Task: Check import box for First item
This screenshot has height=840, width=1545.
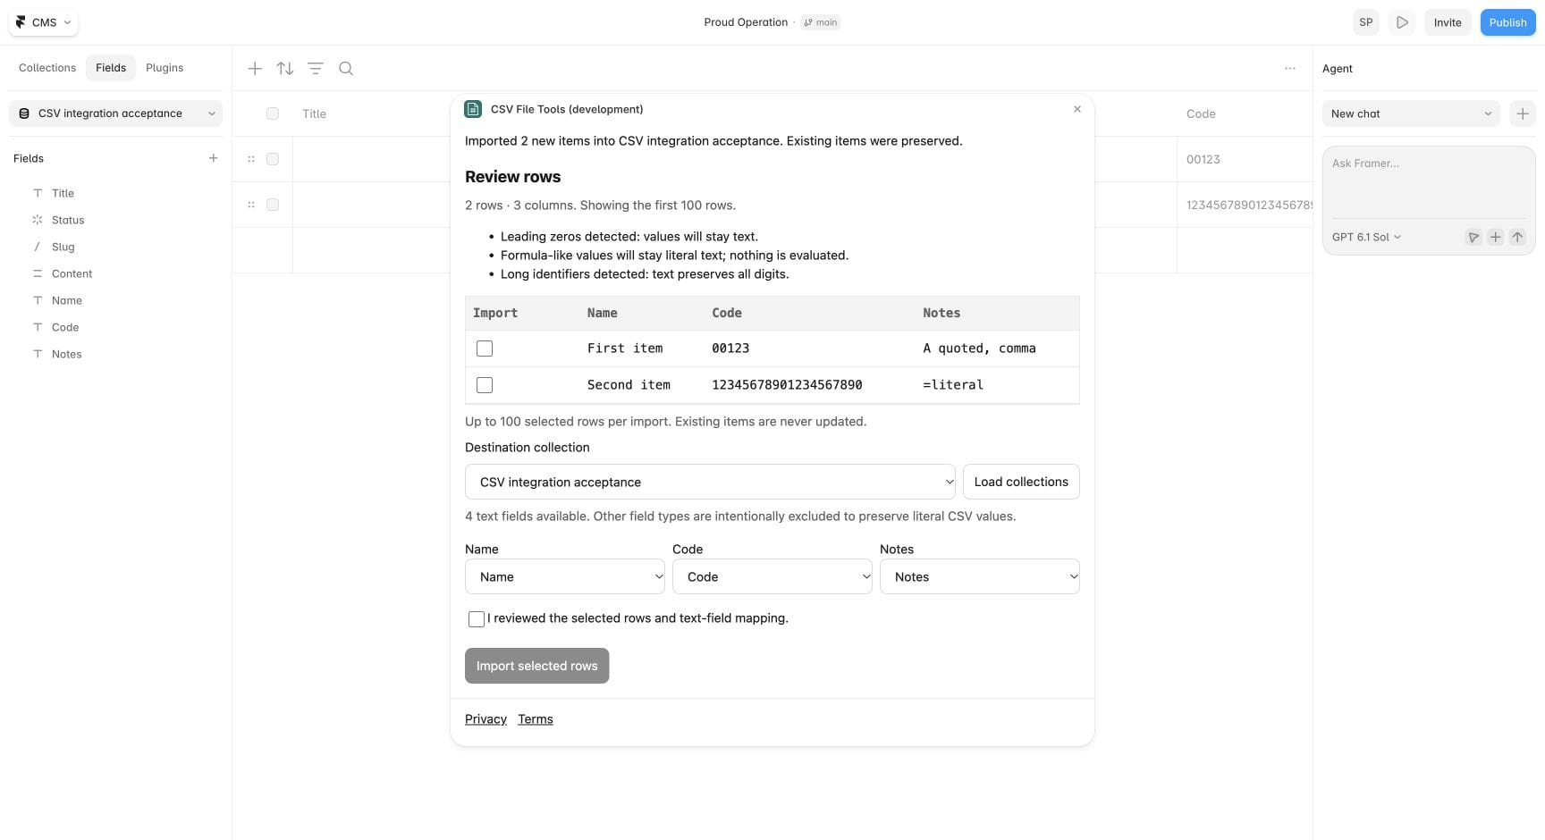Action: (485, 349)
